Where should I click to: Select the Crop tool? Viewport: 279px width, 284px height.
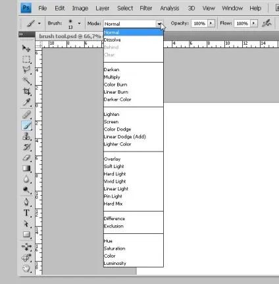pyautogui.click(x=26, y=91)
